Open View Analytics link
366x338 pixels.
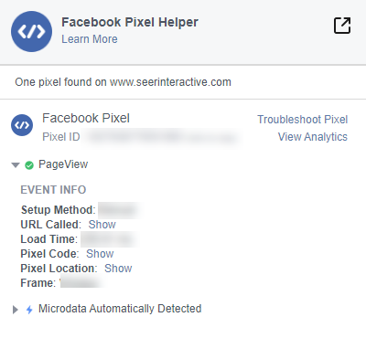click(313, 137)
